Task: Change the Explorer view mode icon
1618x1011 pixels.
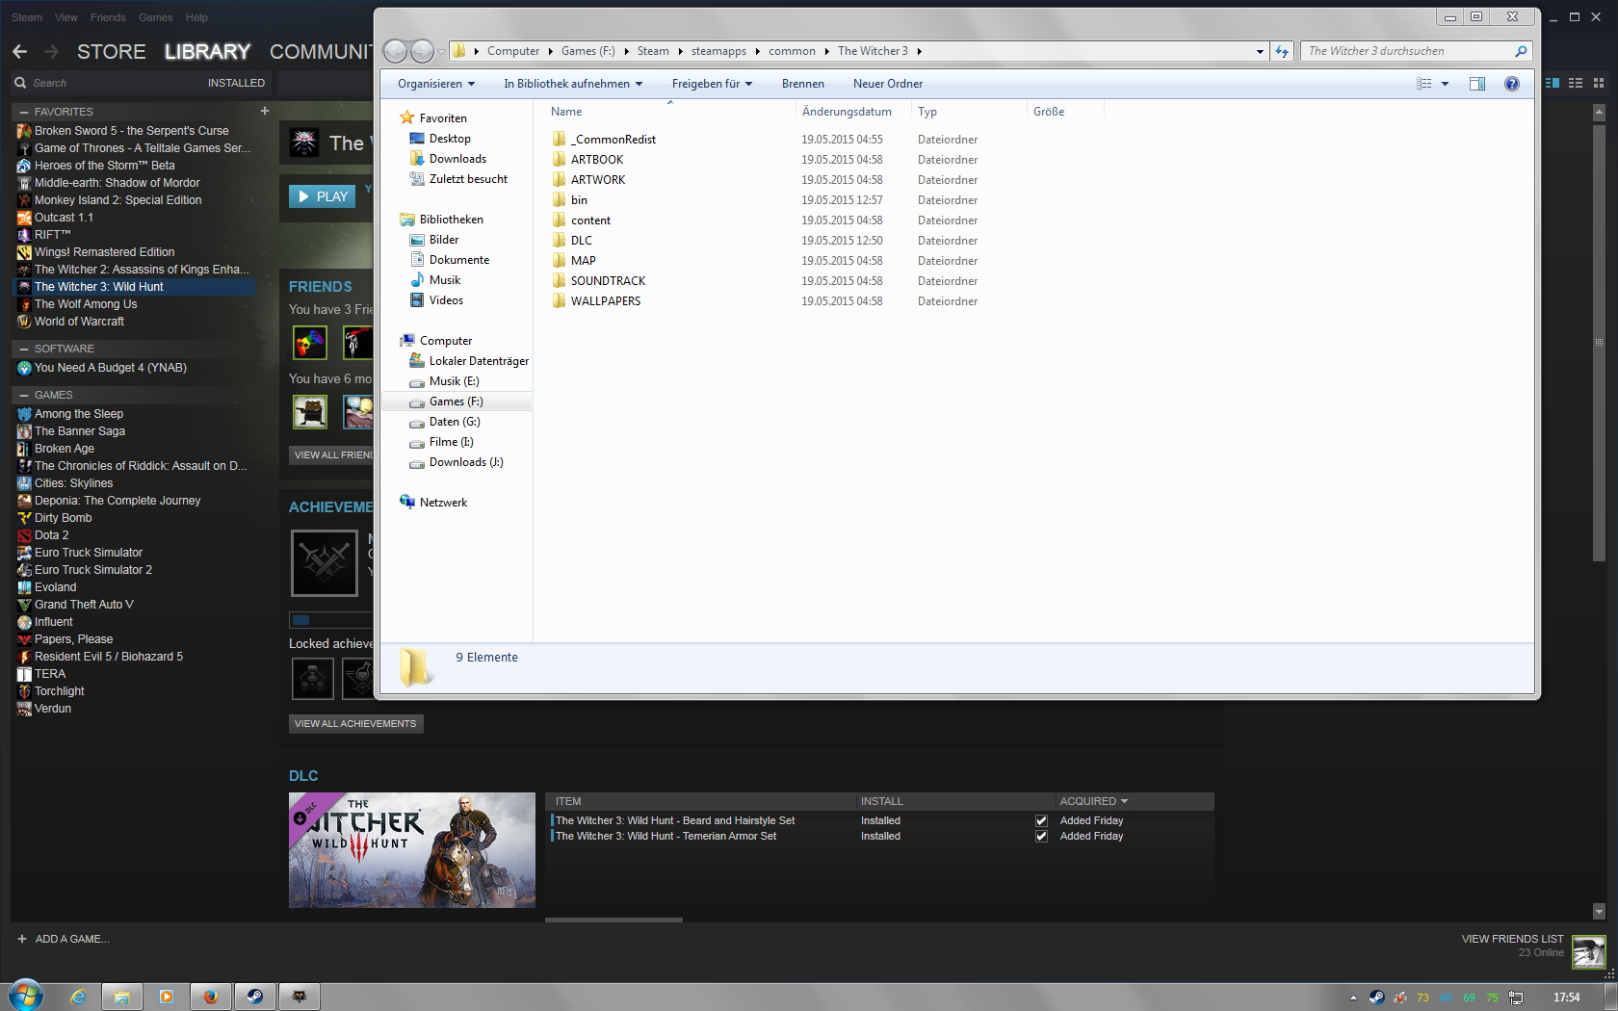Action: (1424, 84)
